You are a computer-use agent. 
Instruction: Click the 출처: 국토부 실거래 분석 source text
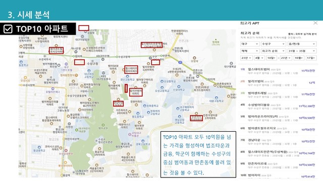pyautogui.click(x=302, y=34)
